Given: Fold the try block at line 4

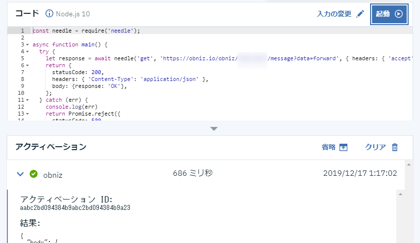Looking at the screenshot, I should point(27,51).
